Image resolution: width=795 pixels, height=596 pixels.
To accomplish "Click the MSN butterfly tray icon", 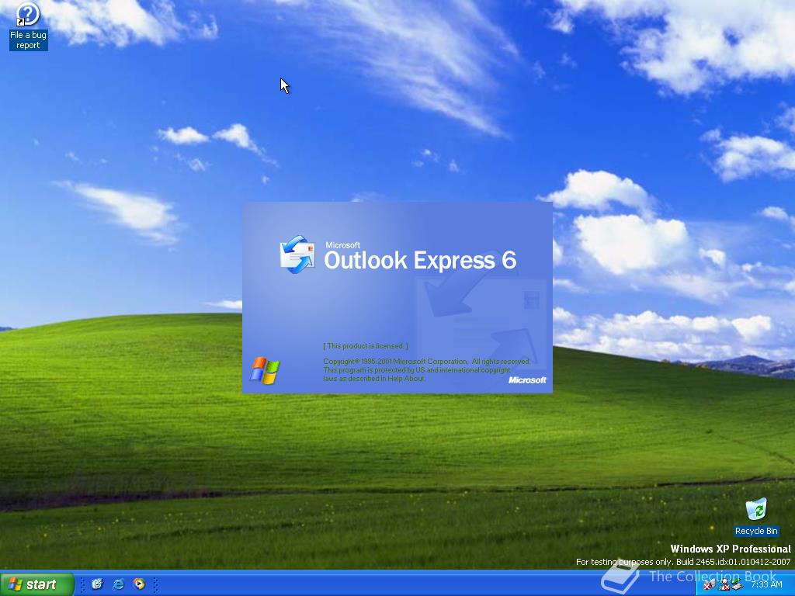I will (709, 584).
